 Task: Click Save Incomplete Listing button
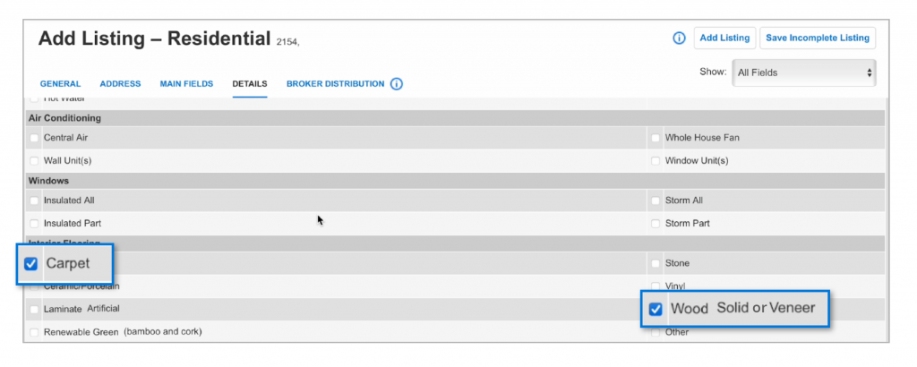coord(818,38)
